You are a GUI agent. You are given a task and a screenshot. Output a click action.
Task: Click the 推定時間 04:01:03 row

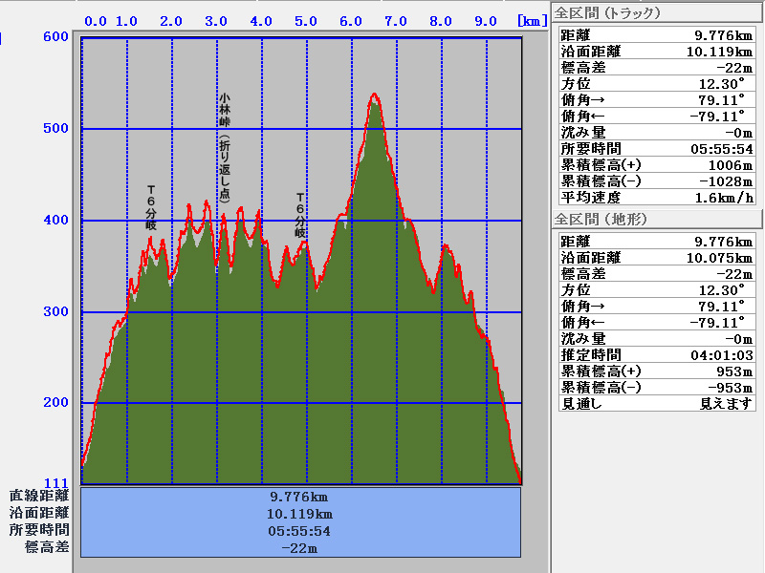[656, 355]
